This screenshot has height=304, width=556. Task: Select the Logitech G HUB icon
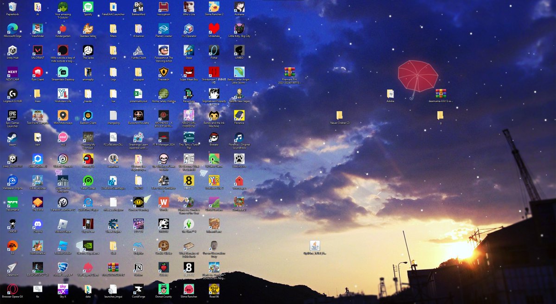(x=13, y=94)
